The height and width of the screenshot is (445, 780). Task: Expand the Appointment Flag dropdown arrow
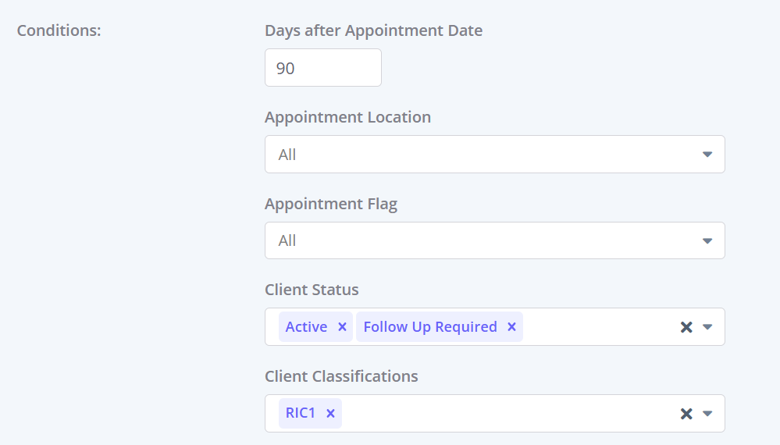point(707,241)
